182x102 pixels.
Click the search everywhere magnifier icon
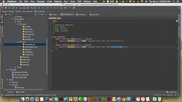point(179,8)
